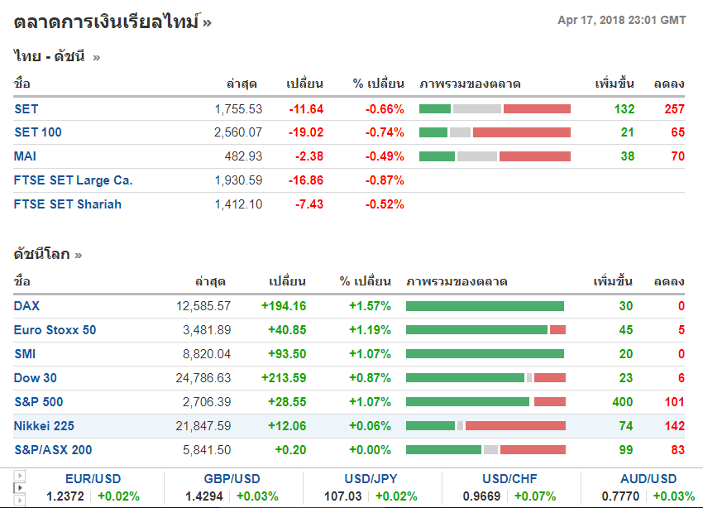Open the S&P/ASX 200 link
The image size is (703, 508).
coord(53,450)
